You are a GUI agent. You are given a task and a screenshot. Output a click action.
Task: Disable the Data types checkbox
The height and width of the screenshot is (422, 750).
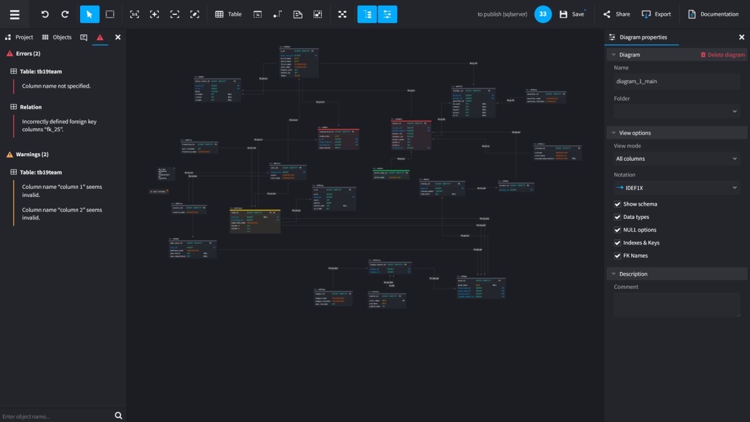click(617, 217)
